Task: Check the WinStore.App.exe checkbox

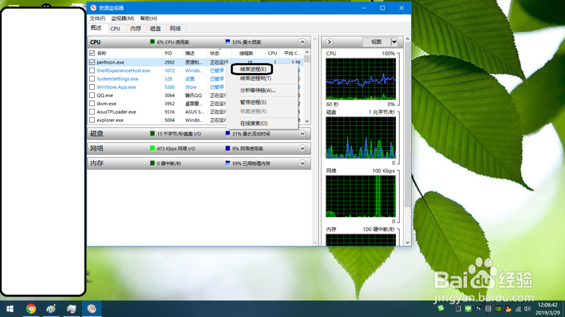Action: (92, 87)
